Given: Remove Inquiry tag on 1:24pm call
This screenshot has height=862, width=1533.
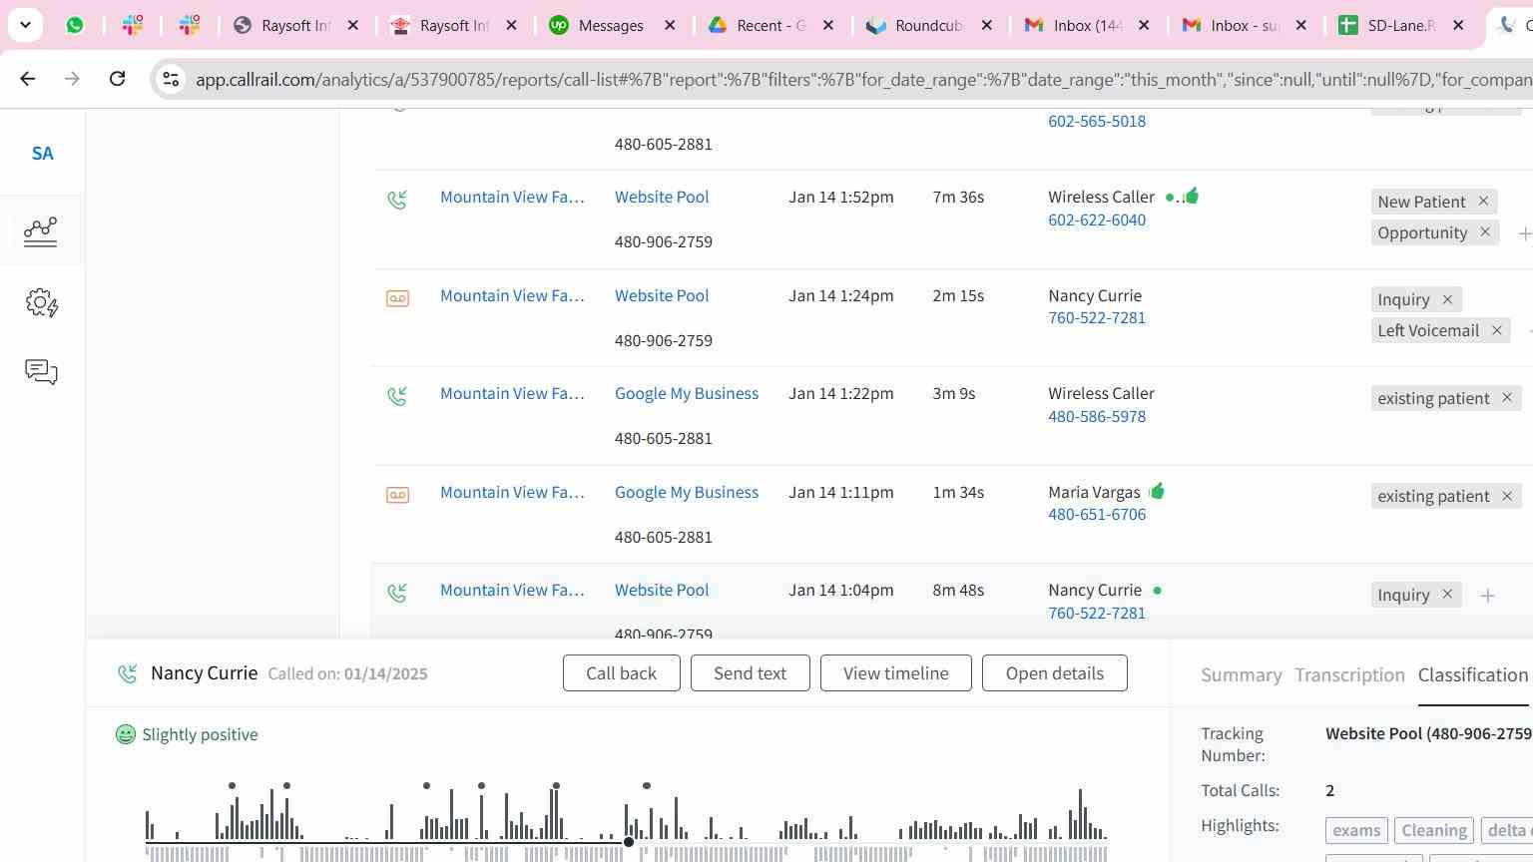Looking at the screenshot, I should pos(1447,299).
